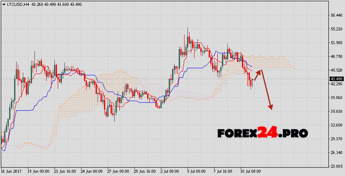This screenshot has width=345, height=176.
Task: Select the 58.440 price axis label
Action: [x=336, y=15]
